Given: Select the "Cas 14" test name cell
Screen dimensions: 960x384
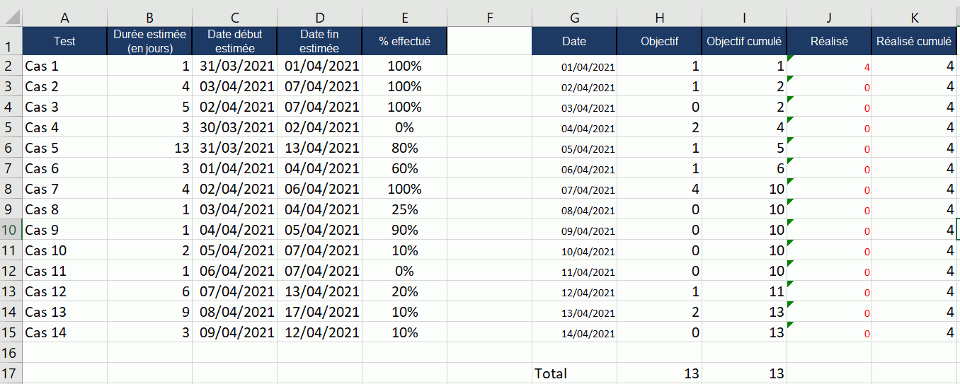Looking at the screenshot, I should click(x=64, y=332).
